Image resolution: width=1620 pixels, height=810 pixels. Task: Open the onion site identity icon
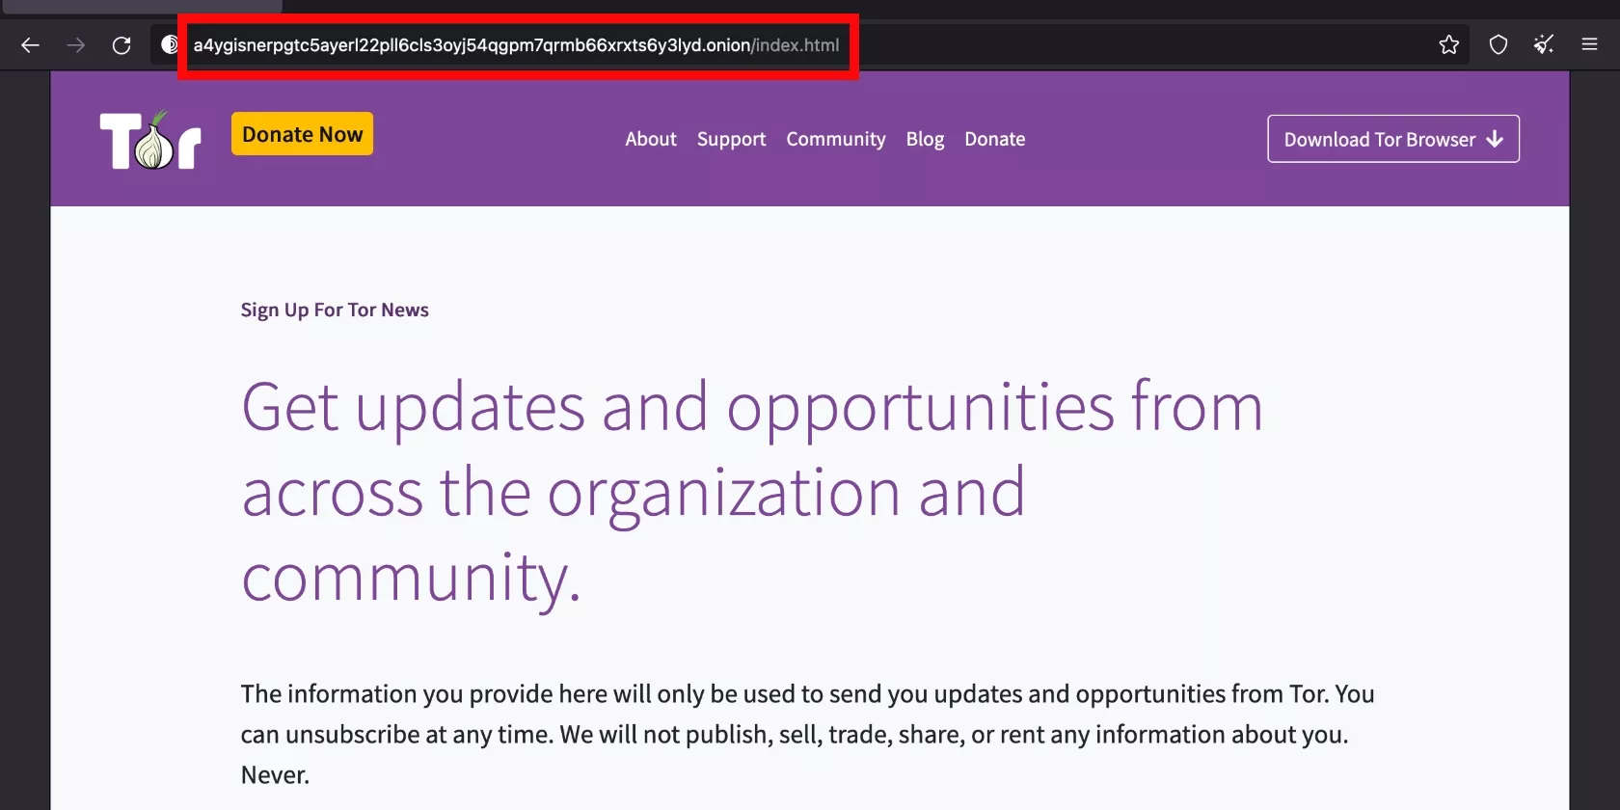[170, 44]
